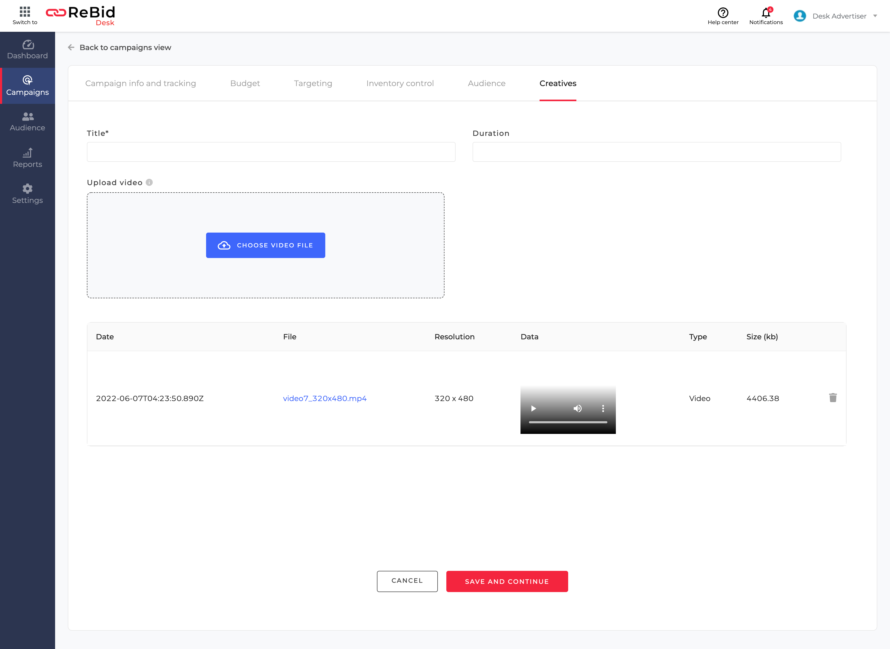This screenshot has width=890, height=649.
Task: Open the Notifications bell
Action: click(766, 16)
